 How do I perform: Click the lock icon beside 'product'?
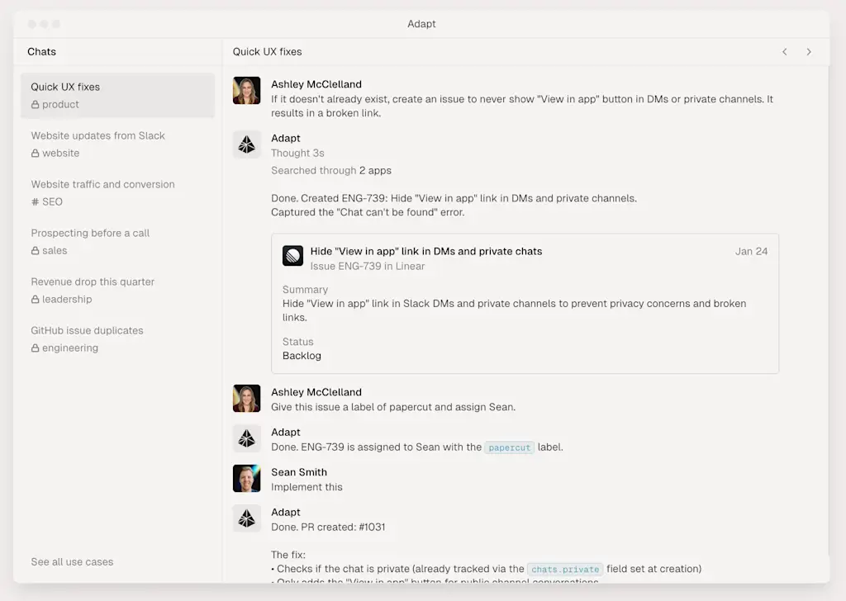[36, 105]
